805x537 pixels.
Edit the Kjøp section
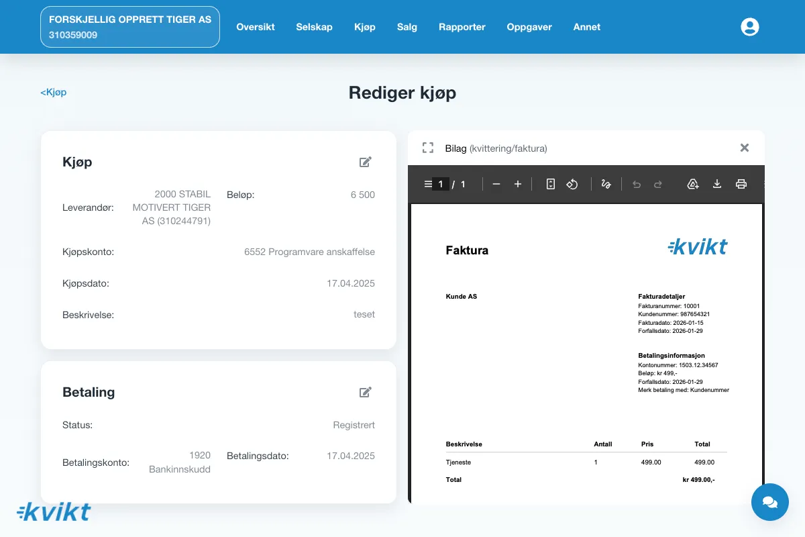[365, 162]
